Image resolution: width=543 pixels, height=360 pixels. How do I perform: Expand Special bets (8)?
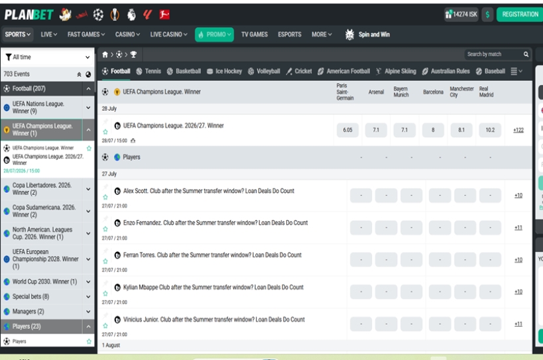pyautogui.click(x=88, y=296)
